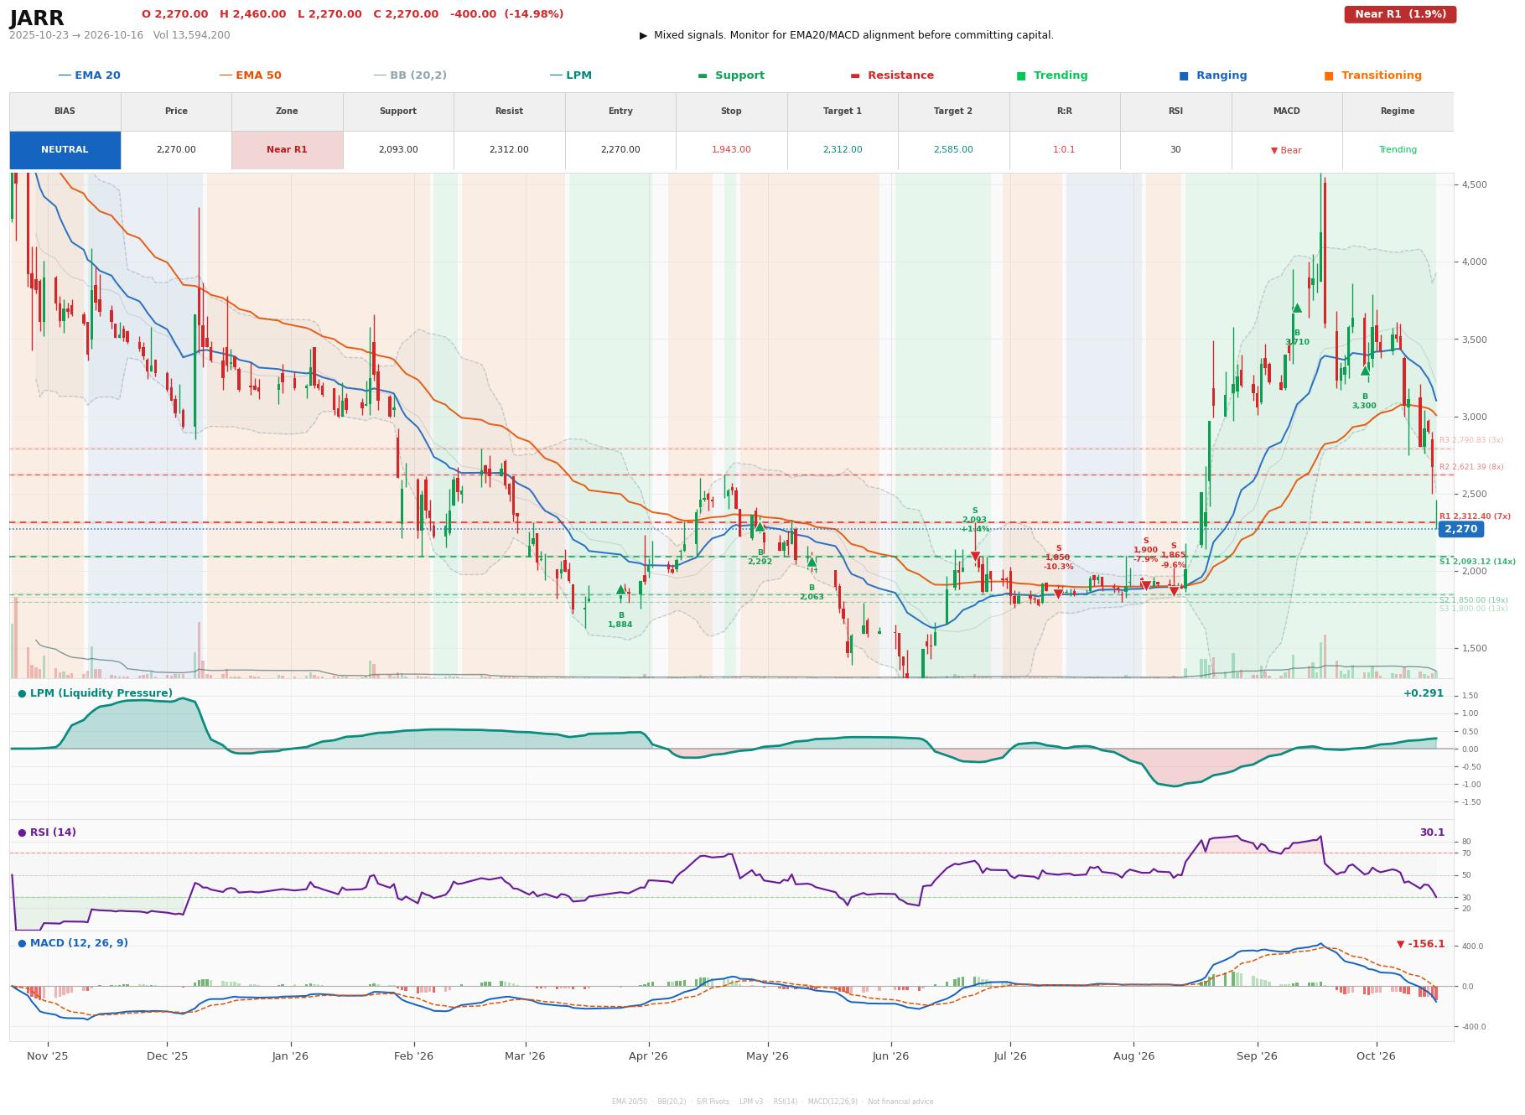Click the buy marker labeled B 2,063
This screenshot has width=1525, height=1115.
pos(812,562)
